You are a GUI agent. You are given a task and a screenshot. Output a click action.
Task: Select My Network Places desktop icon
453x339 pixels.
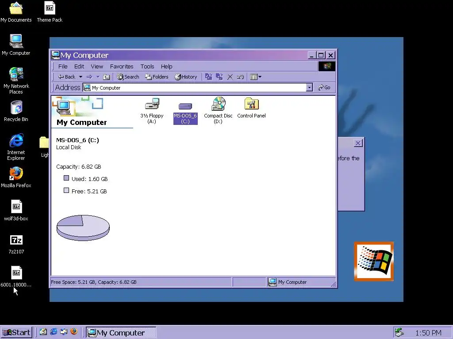click(x=16, y=81)
